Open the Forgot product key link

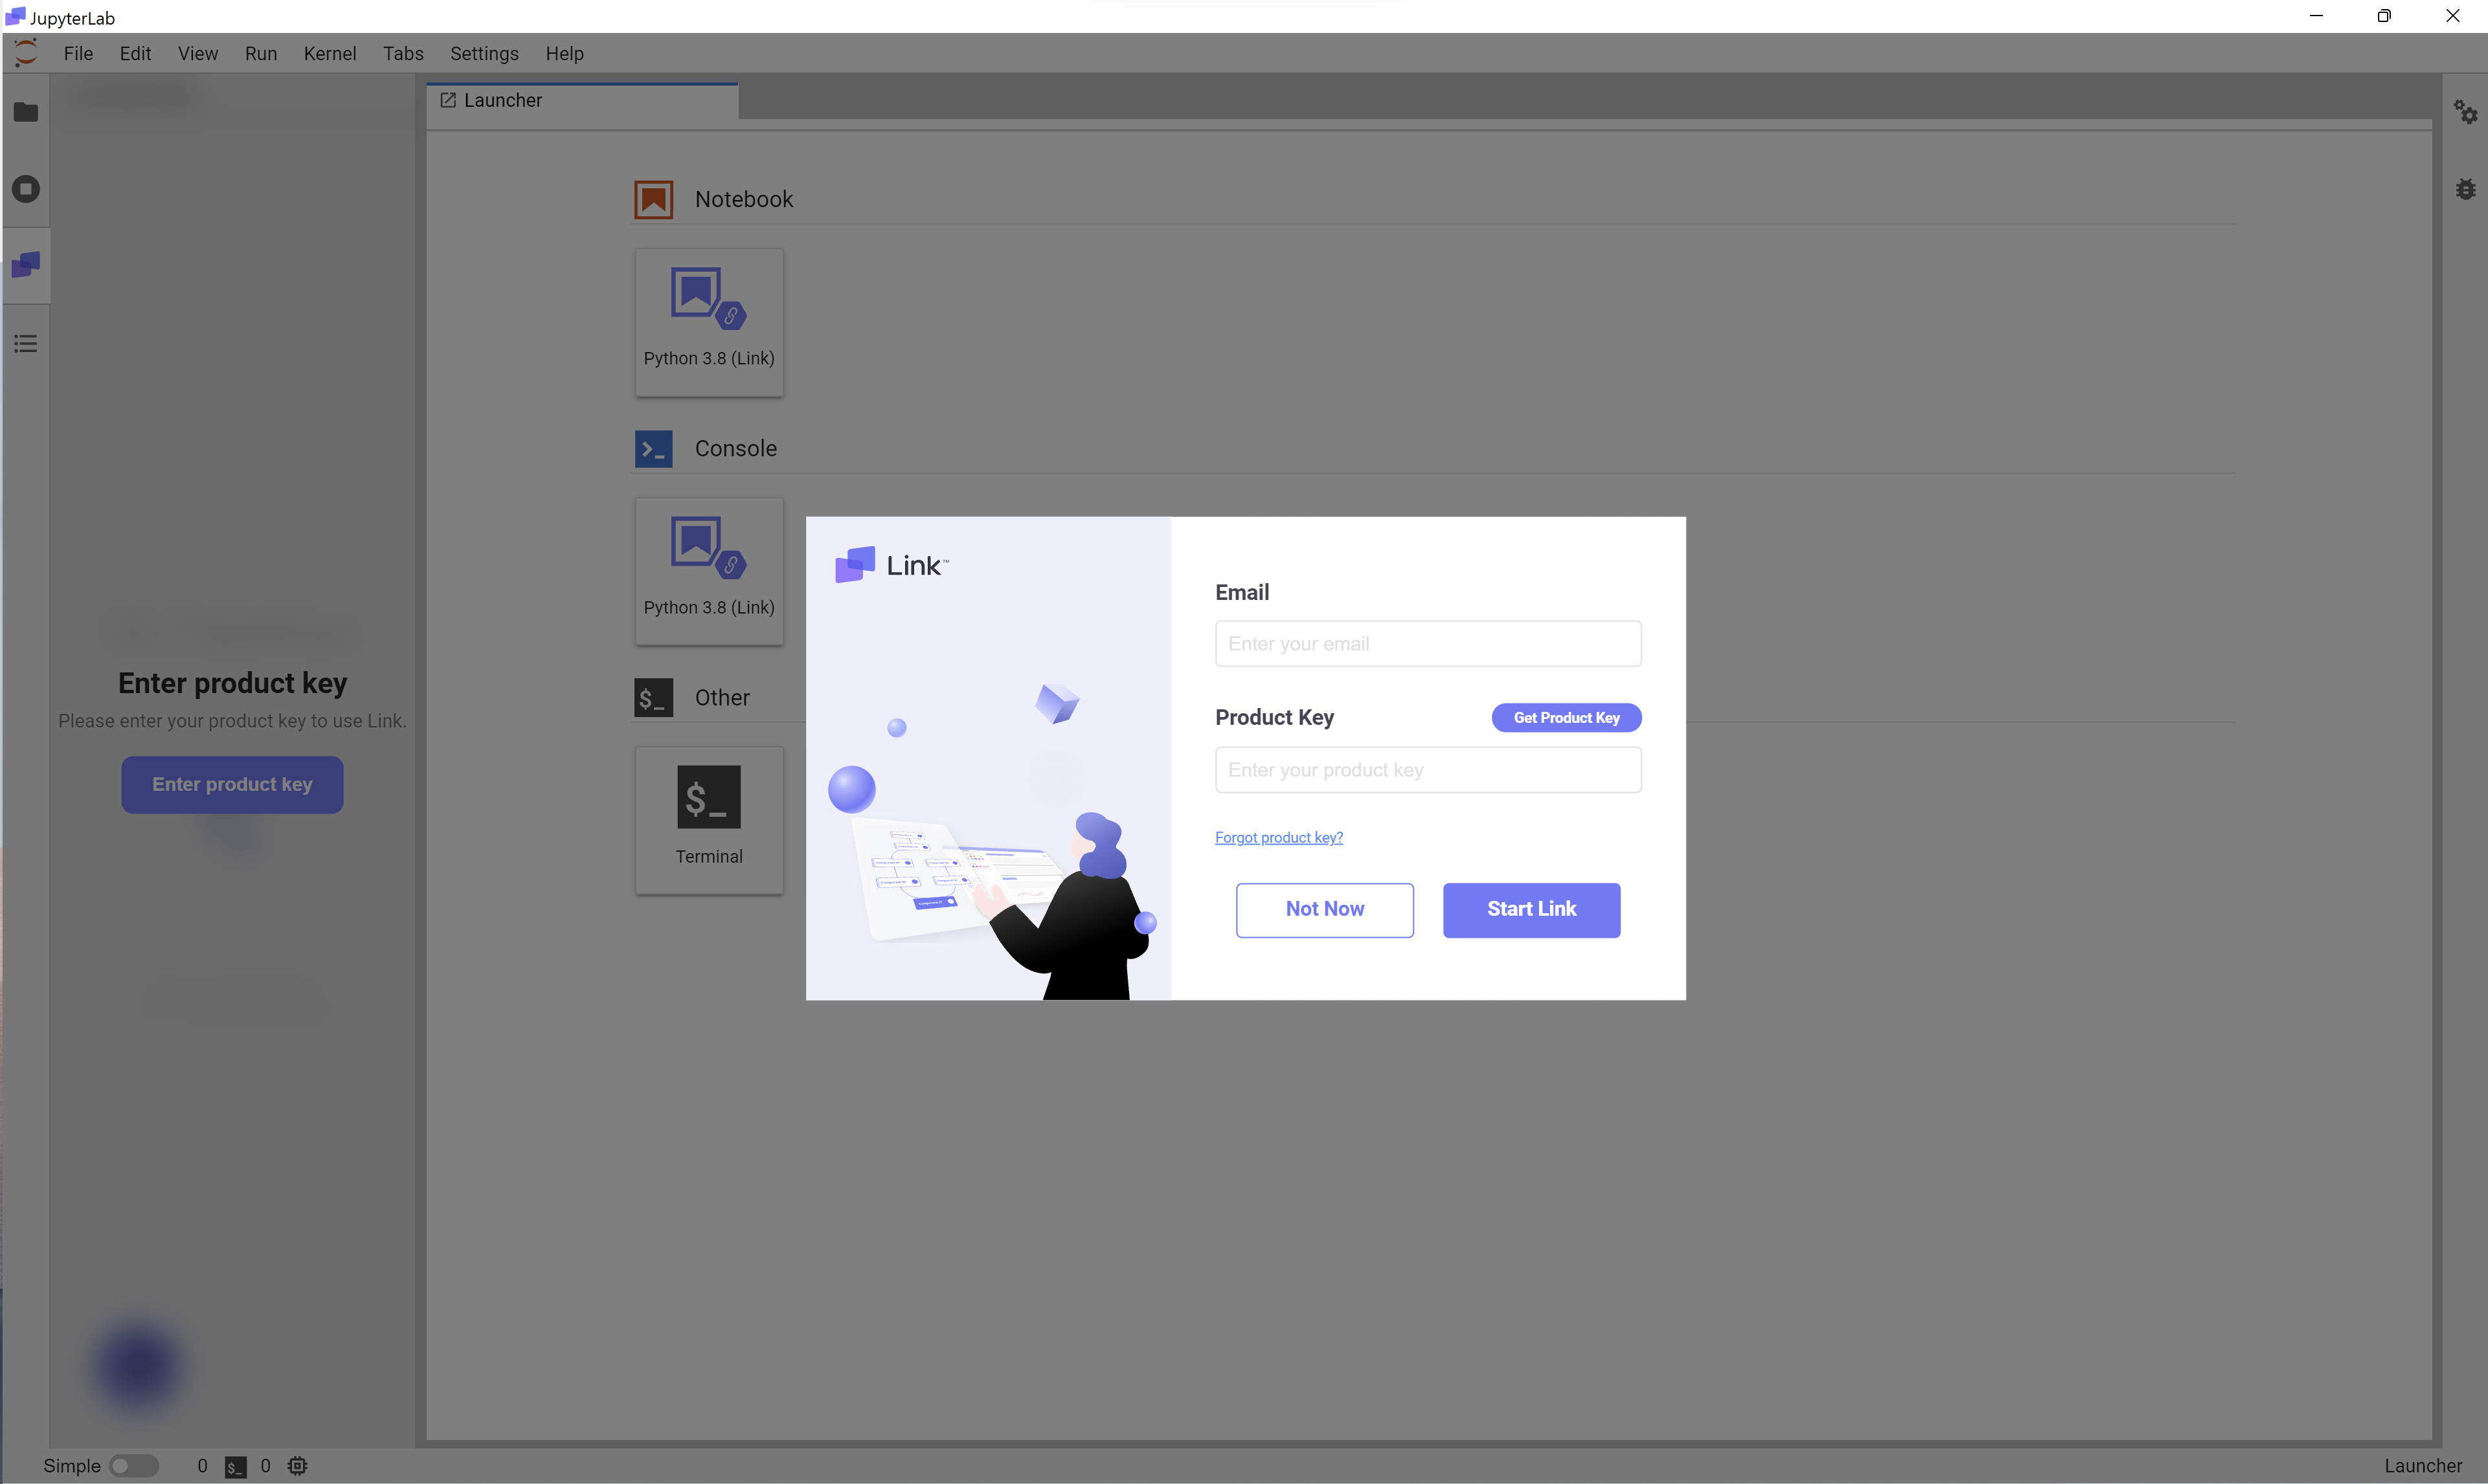(1279, 837)
